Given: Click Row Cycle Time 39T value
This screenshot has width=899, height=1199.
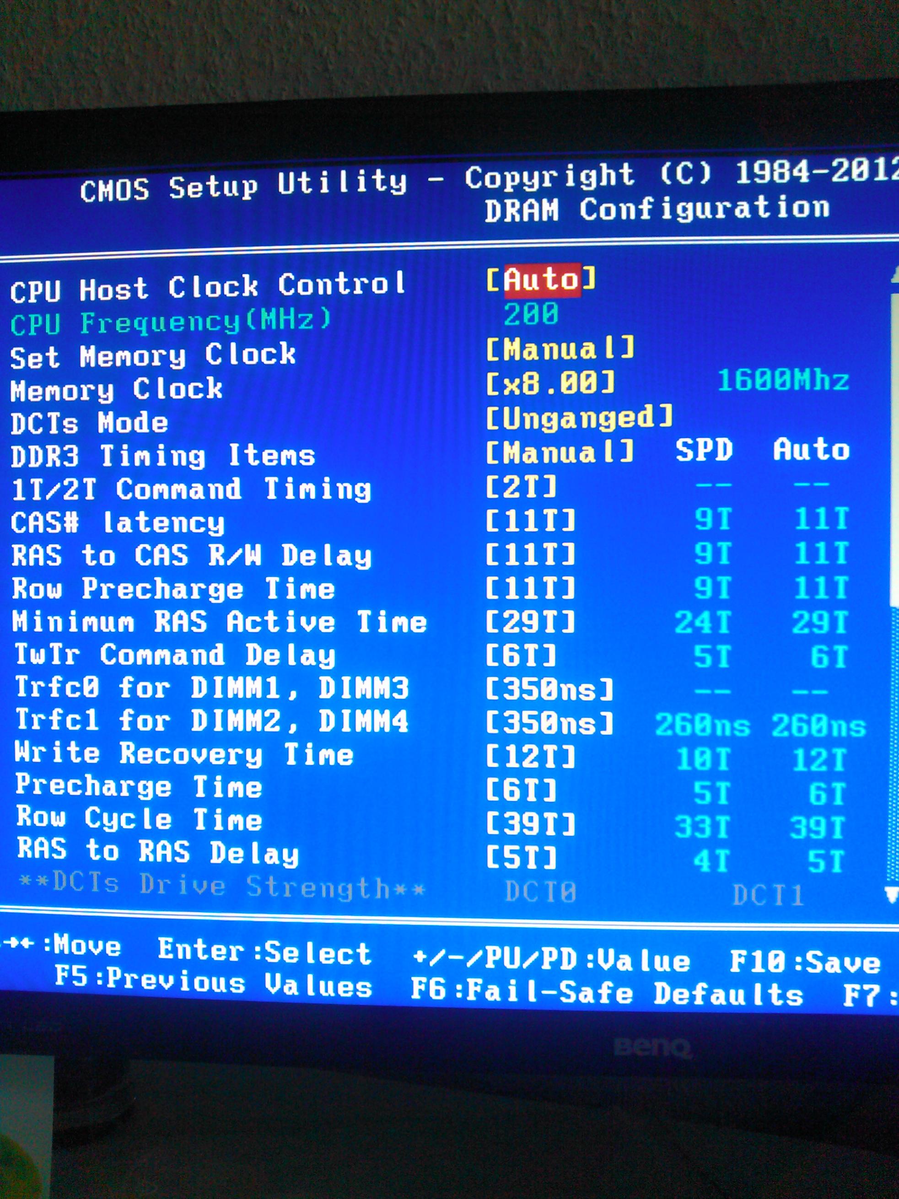Looking at the screenshot, I should pyautogui.click(x=530, y=826).
